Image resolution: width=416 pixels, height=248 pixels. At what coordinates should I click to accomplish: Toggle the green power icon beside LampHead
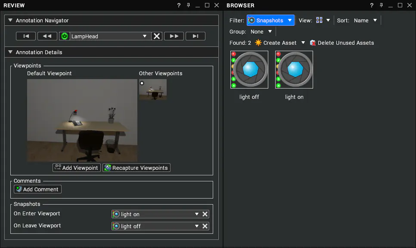click(x=65, y=36)
